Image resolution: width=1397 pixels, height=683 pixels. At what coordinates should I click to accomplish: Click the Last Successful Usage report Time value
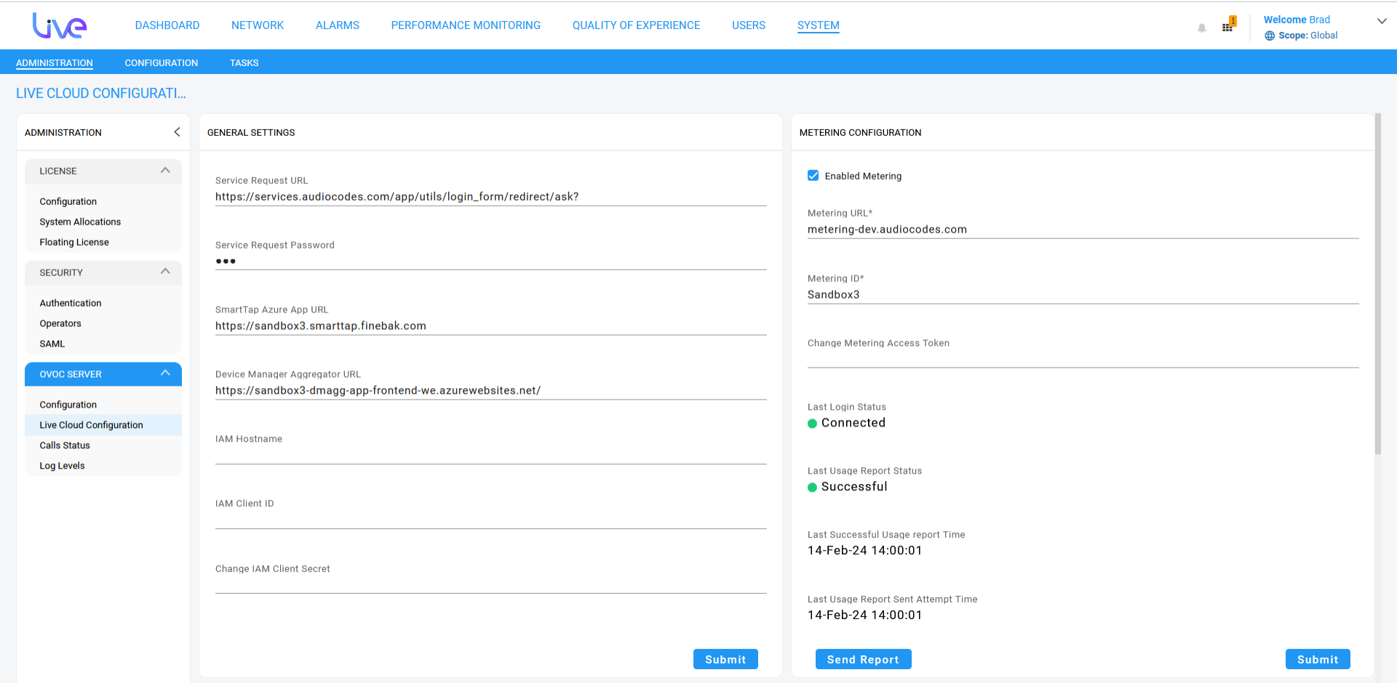[x=865, y=551]
